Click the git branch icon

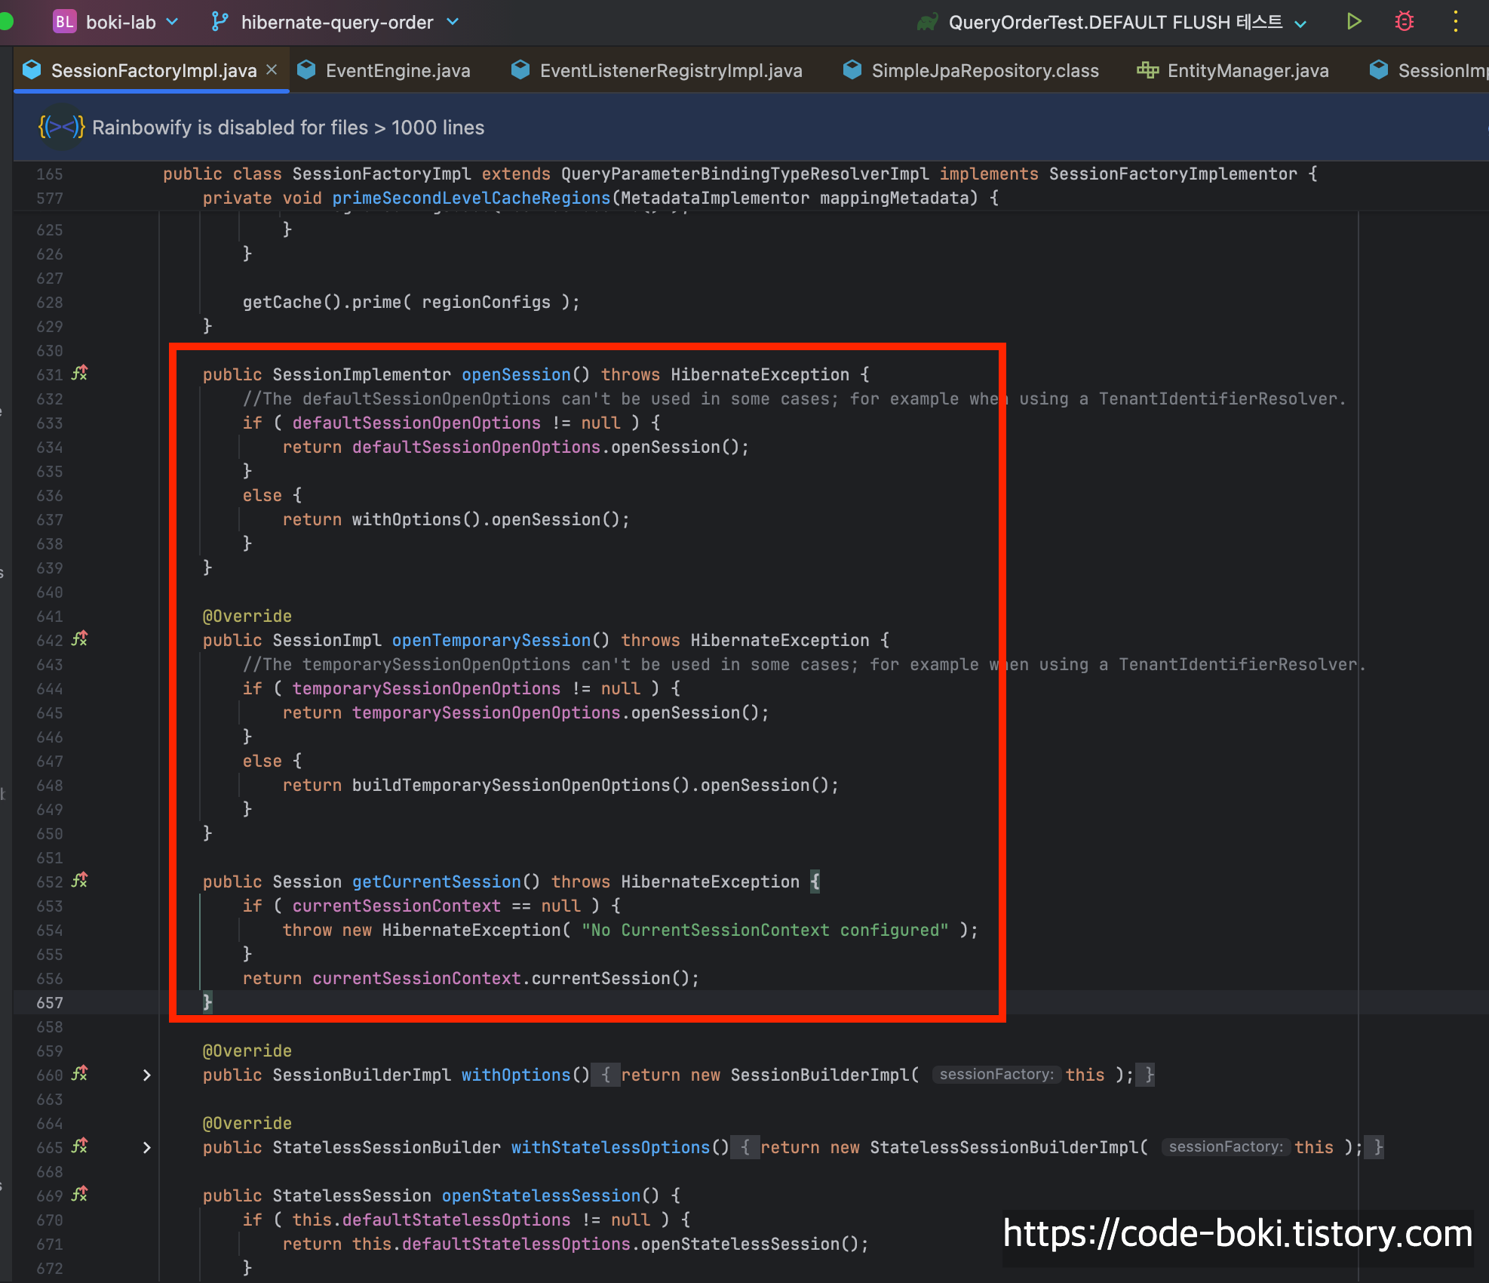[x=220, y=22]
